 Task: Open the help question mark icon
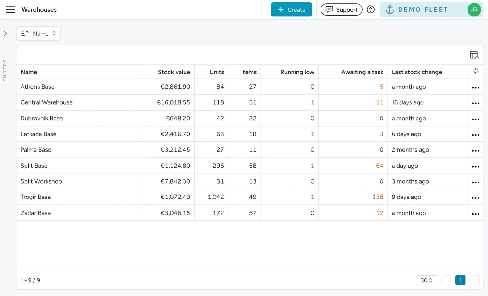[371, 9]
